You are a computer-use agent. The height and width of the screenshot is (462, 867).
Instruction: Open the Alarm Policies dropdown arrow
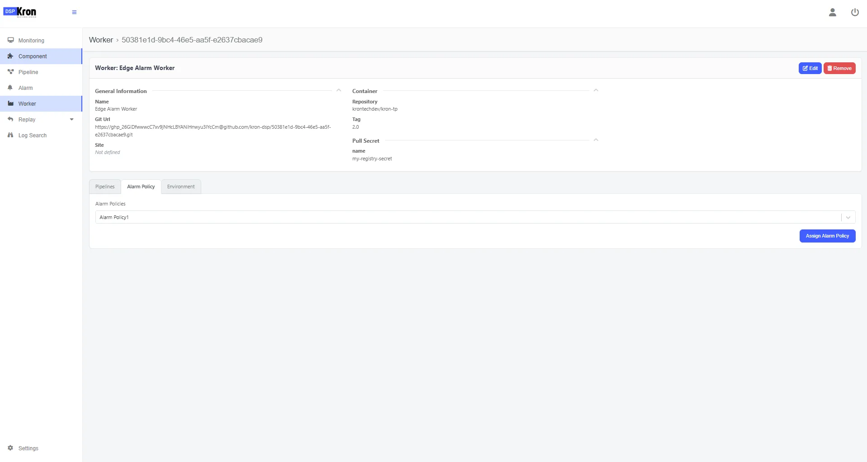[848, 217]
